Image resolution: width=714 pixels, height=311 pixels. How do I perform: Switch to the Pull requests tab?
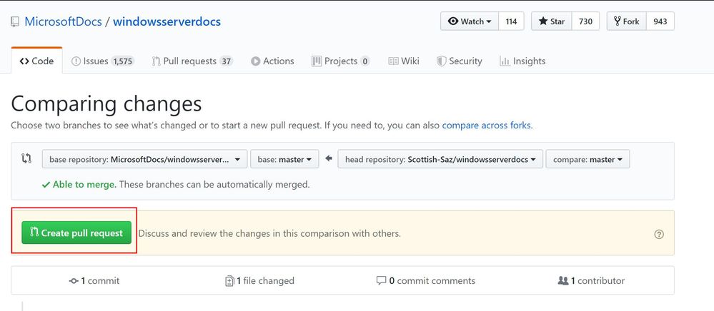pos(192,61)
